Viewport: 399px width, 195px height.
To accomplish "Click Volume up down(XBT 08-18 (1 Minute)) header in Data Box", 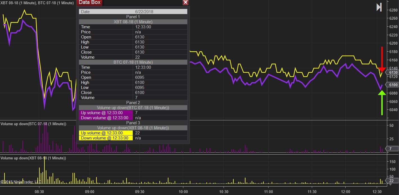I will 133,128.
